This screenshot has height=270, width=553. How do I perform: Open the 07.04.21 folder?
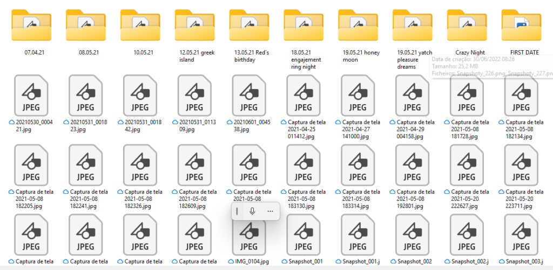click(32, 25)
